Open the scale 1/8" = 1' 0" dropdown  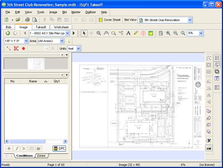[x=16, y=41]
